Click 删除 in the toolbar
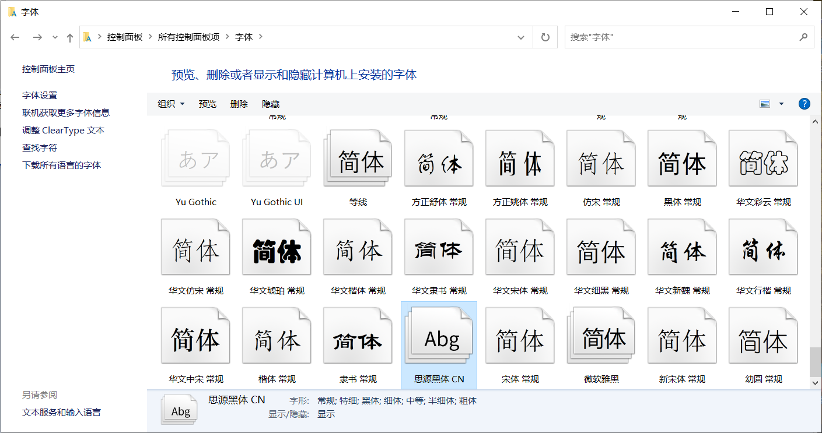822x433 pixels. click(x=239, y=104)
